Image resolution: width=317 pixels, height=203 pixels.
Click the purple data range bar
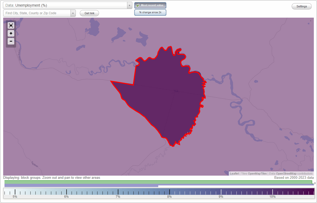point(81,186)
